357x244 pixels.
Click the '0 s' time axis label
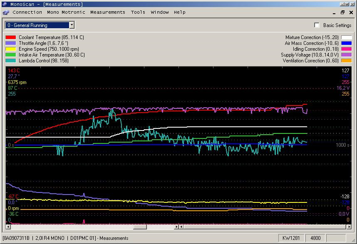pos(11,145)
